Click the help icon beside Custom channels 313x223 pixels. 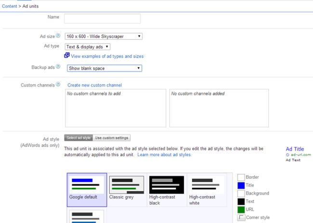(x=58, y=84)
